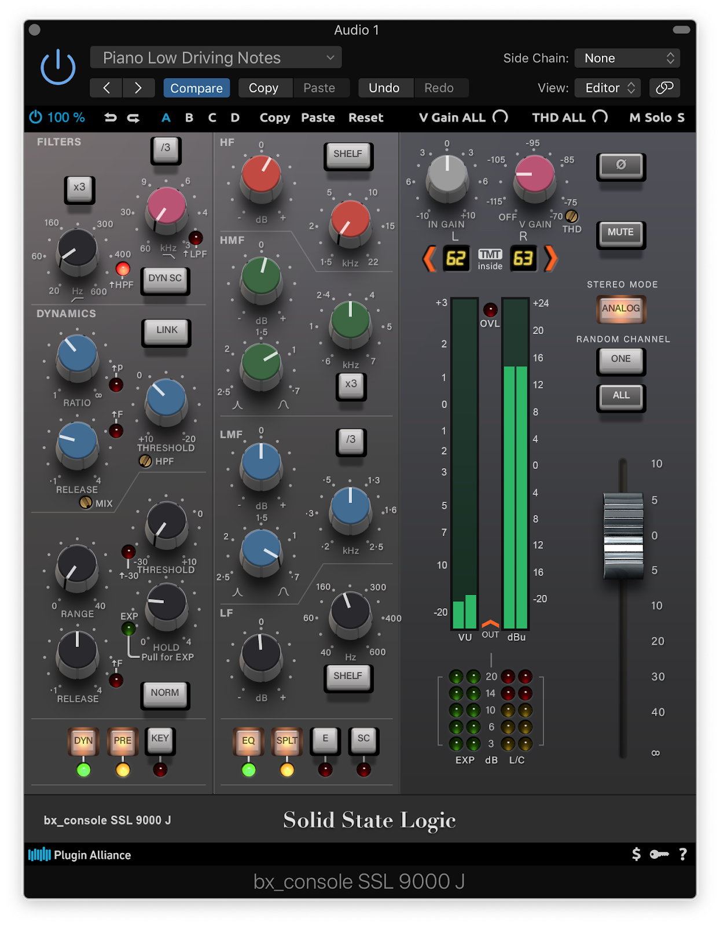
Task: Click the right orange TMT channel arrow
Action: point(551,258)
